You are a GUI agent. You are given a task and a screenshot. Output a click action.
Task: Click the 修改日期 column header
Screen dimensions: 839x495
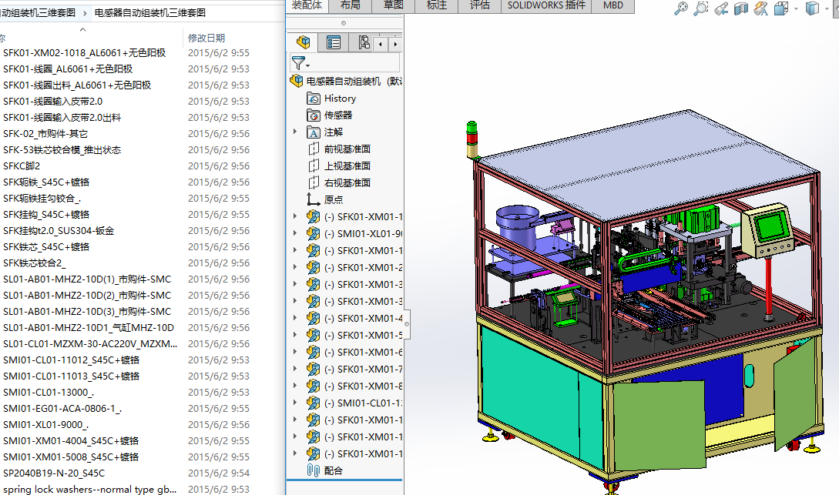(x=206, y=38)
